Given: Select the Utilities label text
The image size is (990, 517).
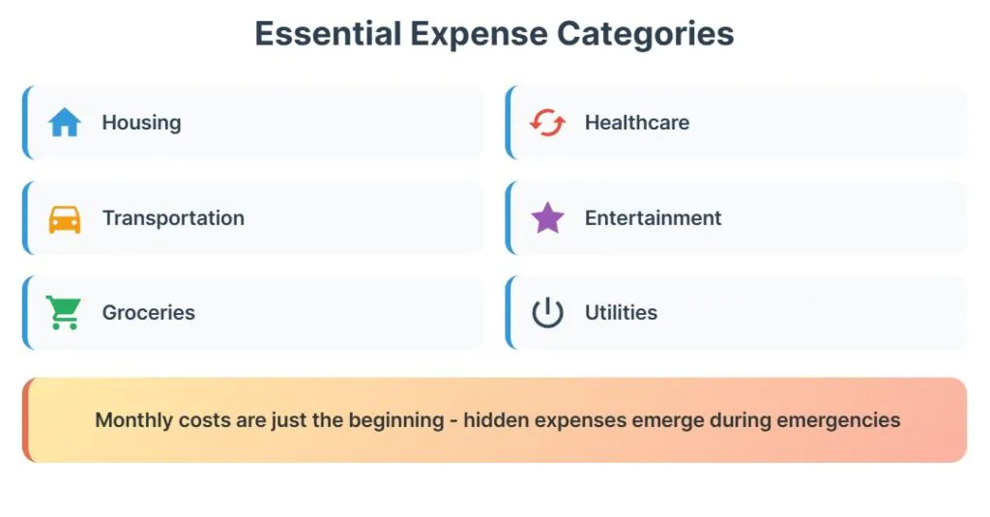Looking at the screenshot, I should click(x=621, y=313).
